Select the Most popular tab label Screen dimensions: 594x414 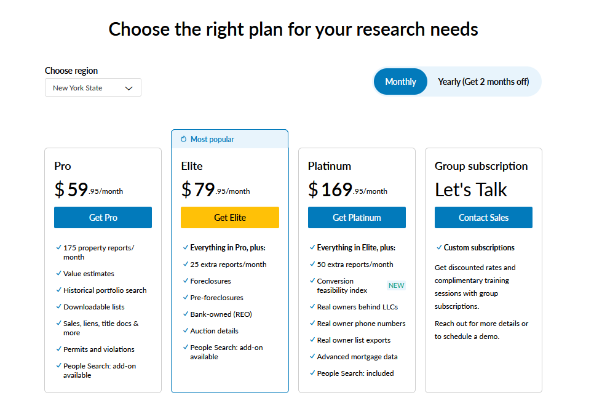[x=212, y=140]
